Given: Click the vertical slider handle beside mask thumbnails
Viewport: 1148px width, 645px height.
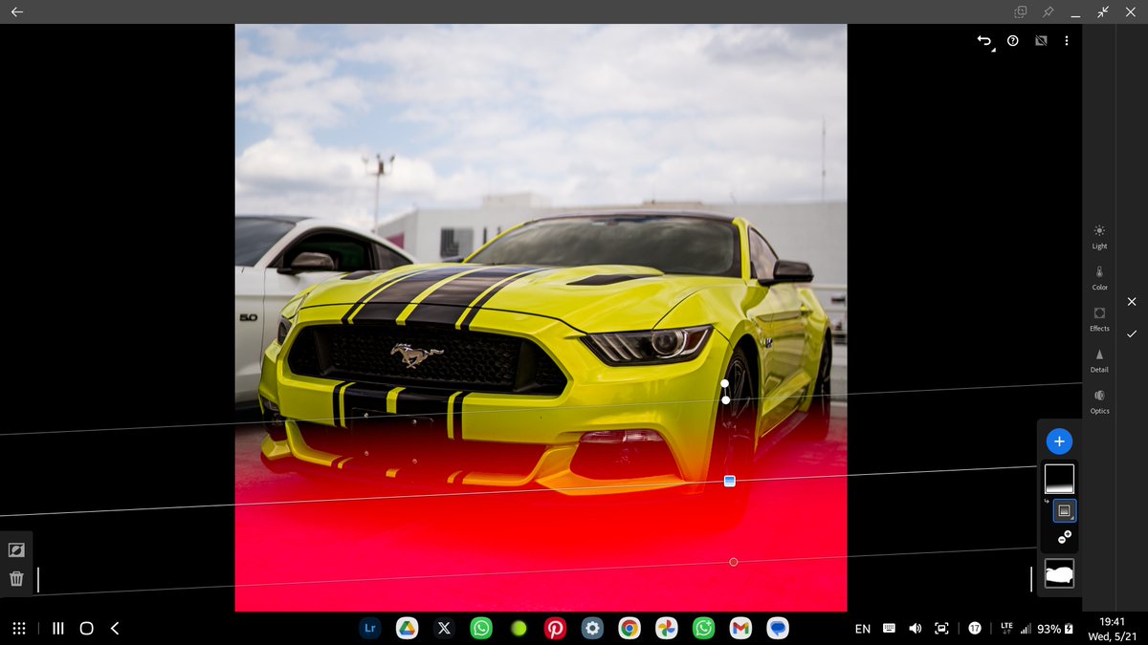Looking at the screenshot, I should (1031, 578).
